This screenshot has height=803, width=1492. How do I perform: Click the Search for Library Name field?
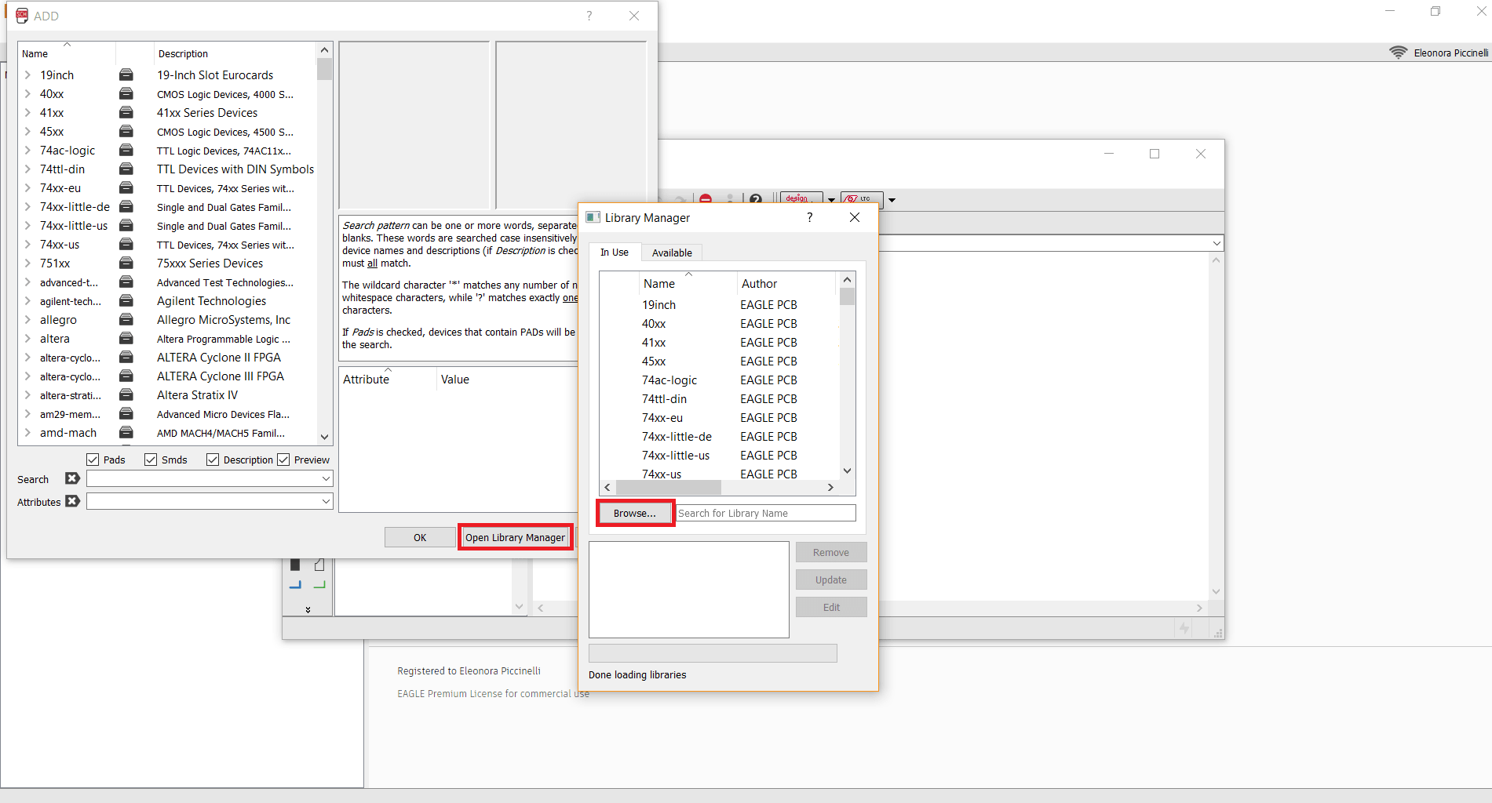[766, 513]
